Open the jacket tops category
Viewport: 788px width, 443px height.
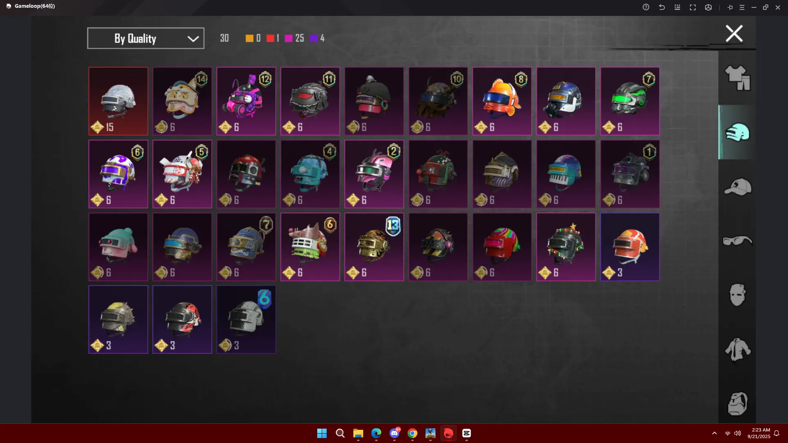(x=737, y=349)
